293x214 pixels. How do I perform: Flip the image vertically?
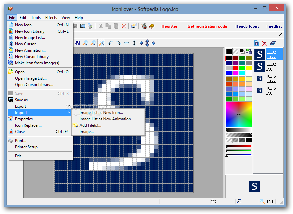(x=134, y=43)
